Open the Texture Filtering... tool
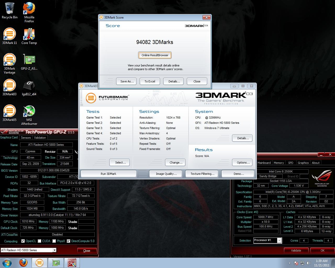335x268 pixels. pyautogui.click(x=202, y=174)
